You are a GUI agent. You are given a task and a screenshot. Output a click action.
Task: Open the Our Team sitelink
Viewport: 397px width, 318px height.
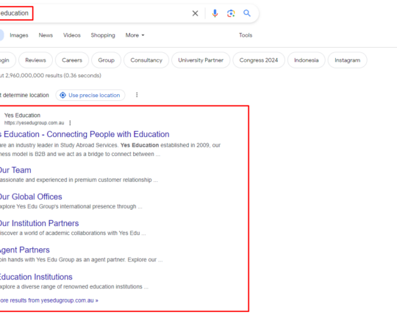[x=15, y=170]
